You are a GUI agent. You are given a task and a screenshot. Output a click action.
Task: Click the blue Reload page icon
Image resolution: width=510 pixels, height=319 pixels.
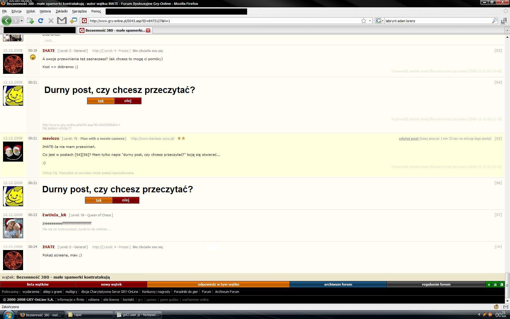41,21
